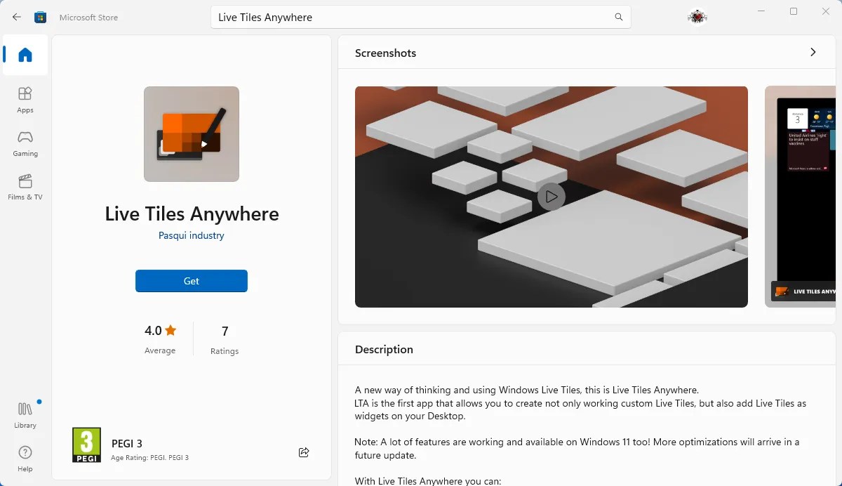Click the search magnifier icon
This screenshot has height=486, width=842.
(618, 17)
